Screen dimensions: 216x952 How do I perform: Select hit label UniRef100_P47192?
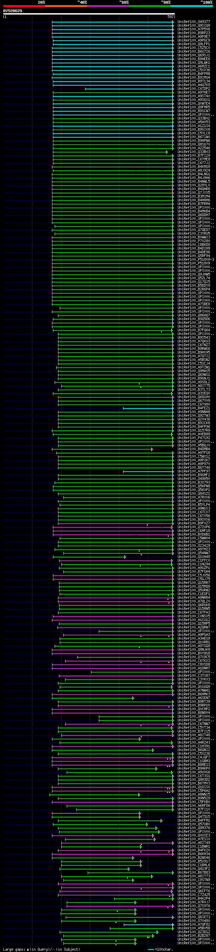click(194, 438)
